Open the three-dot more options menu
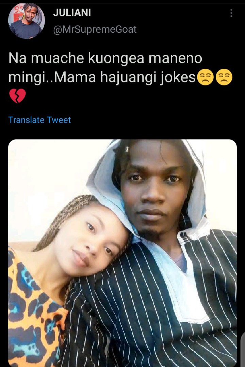This screenshot has height=367, width=245. click(x=231, y=13)
